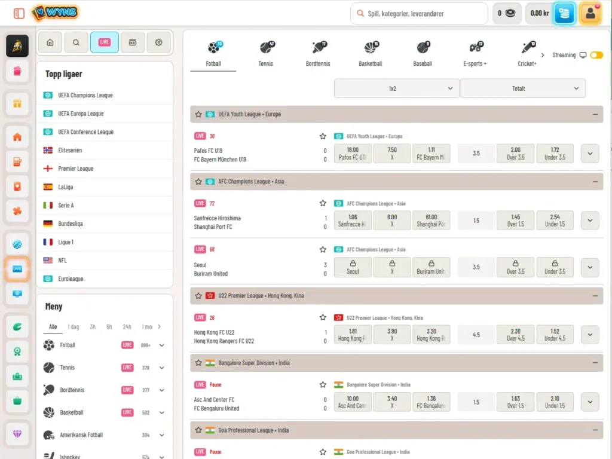The image size is (612, 459).
Task: Collapse the AFC Champions League section
Action: pos(595,182)
